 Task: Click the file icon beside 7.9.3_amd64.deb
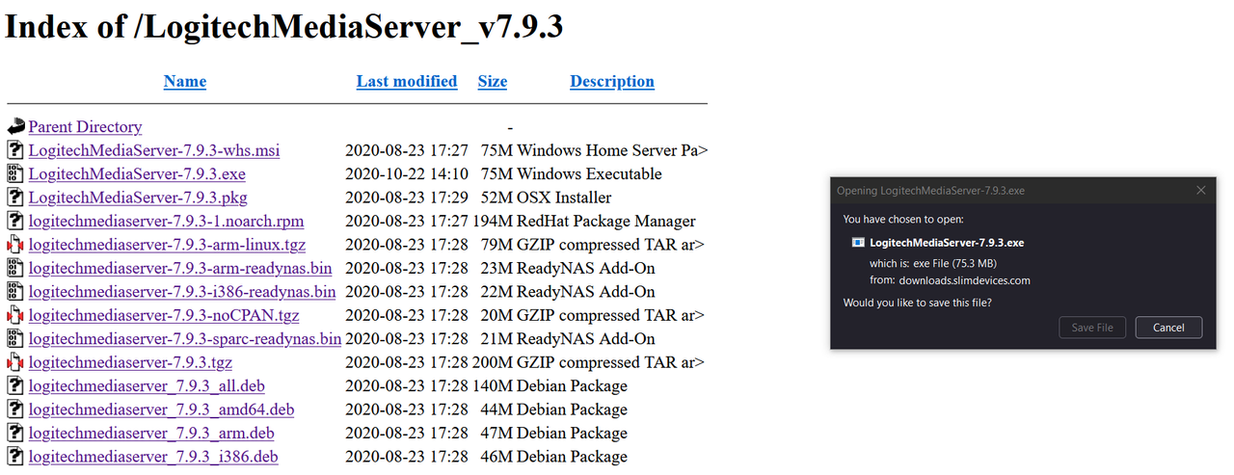click(15, 409)
